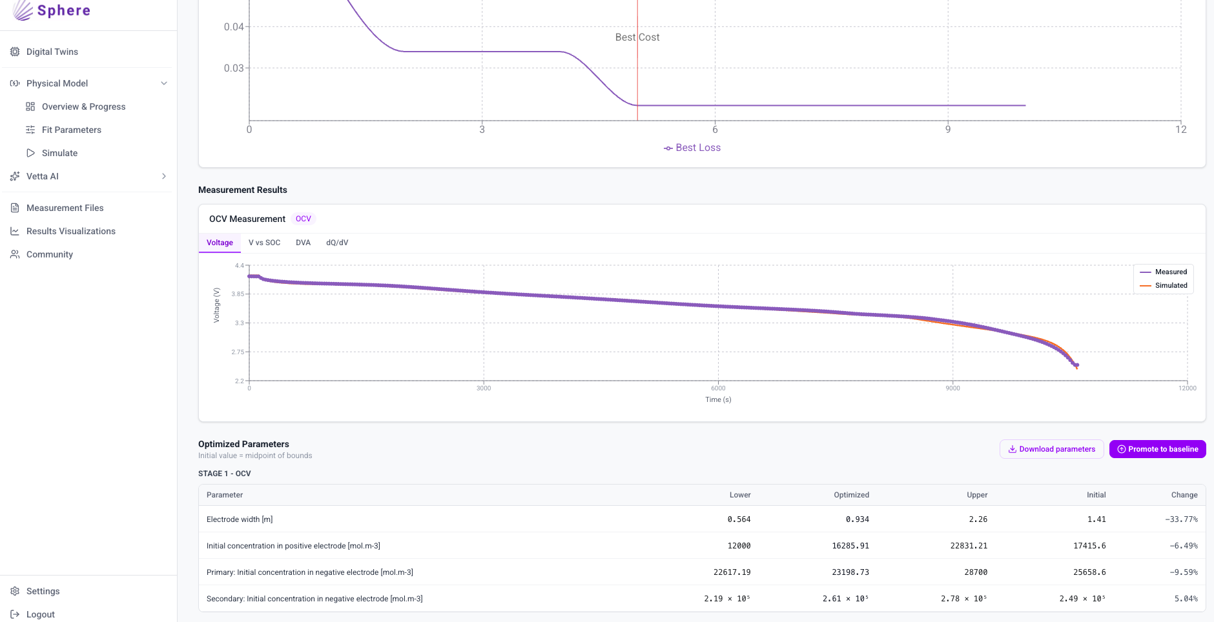Open Digital Twins via its chip icon
This screenshot has width=1214, height=622.
[15, 52]
